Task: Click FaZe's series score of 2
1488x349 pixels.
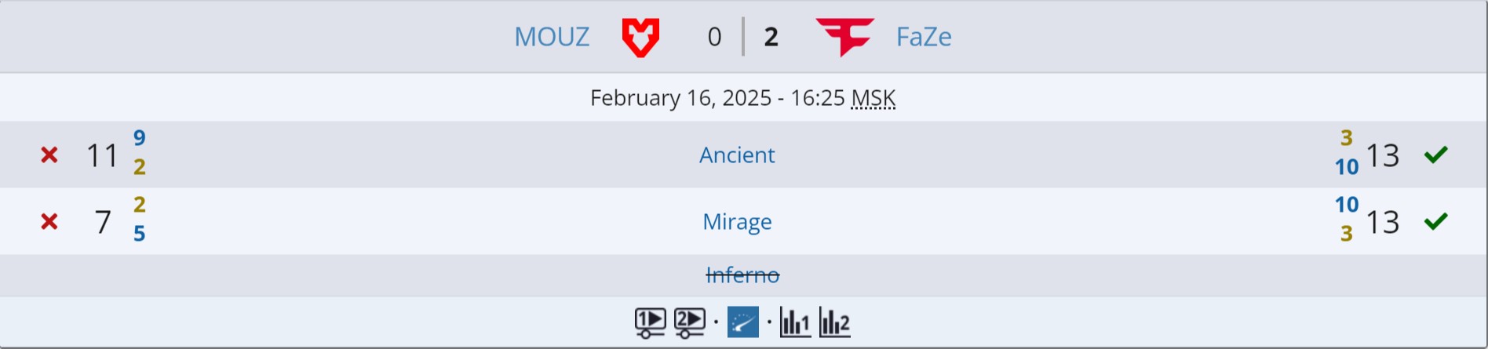Action: (771, 37)
